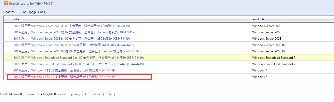The image size is (334, 102).
Task: Select Products cell in Embedded Standard 7 x86 row
Action: coord(274,64)
